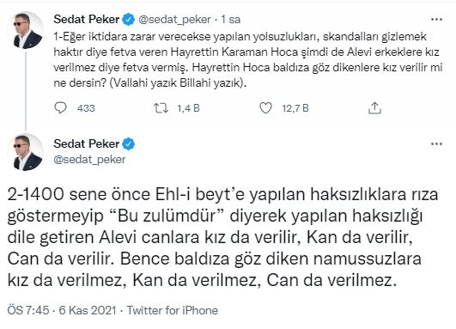Viewport: 456px width, 329px height.
Task: Open Sedat Peker's avatar on first tweet
Action: click(x=25, y=31)
